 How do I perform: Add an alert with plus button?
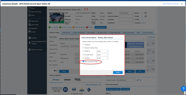point(146,13)
